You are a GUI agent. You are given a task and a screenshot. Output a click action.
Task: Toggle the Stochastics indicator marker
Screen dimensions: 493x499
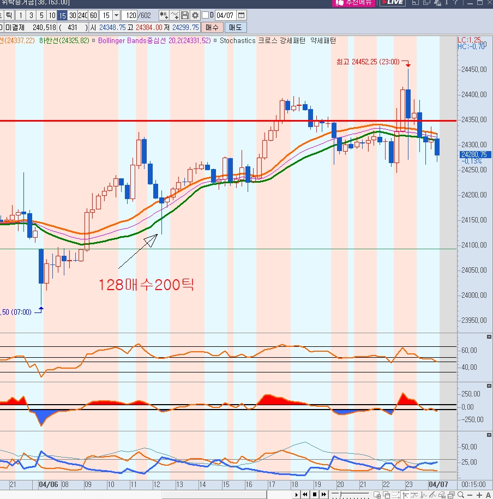215,41
